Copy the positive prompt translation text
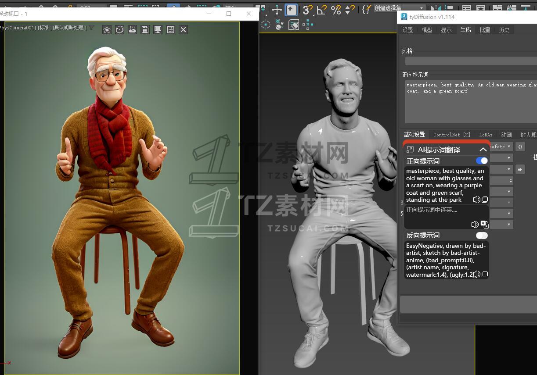Image resolution: width=537 pixels, height=375 pixels. (x=485, y=200)
